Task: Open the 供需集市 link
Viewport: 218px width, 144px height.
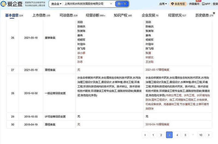Action: (194, 4)
